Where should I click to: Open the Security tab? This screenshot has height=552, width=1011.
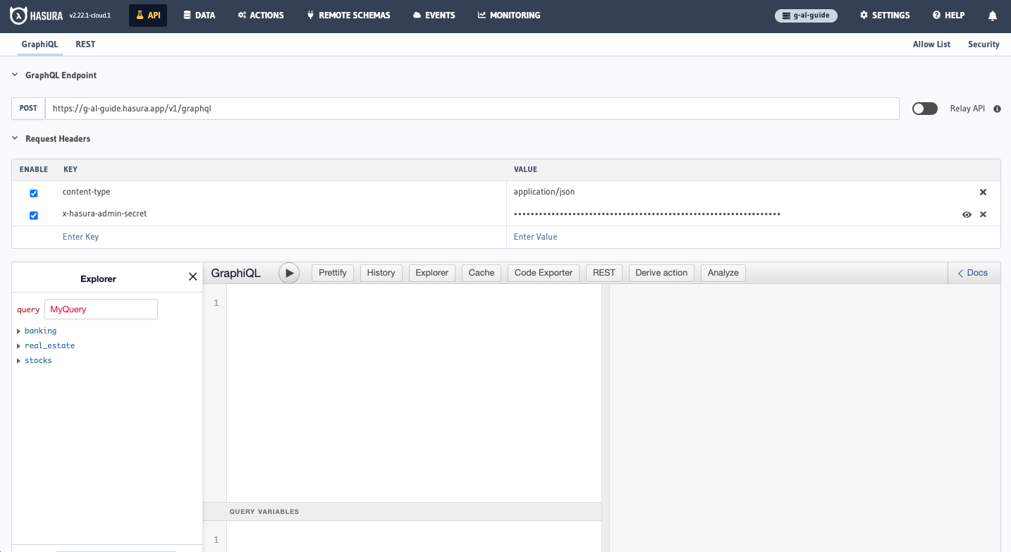pyautogui.click(x=984, y=44)
